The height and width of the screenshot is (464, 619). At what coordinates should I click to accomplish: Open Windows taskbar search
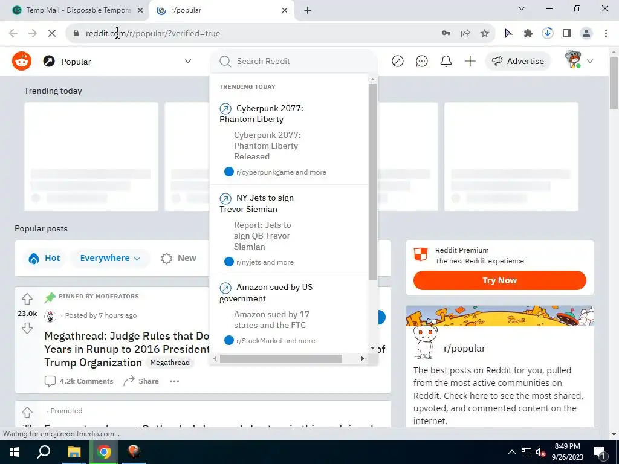click(x=44, y=452)
